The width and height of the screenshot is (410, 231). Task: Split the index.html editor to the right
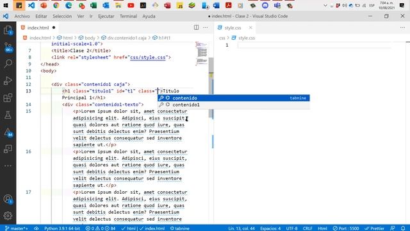196,28
